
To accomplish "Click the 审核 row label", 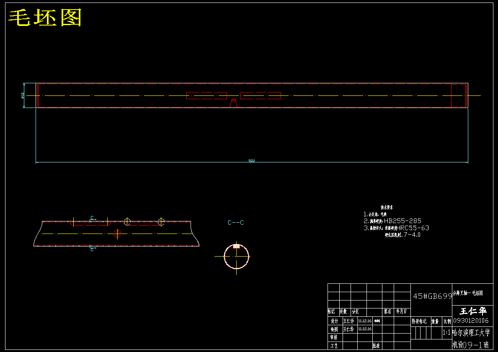I will 334,337.
